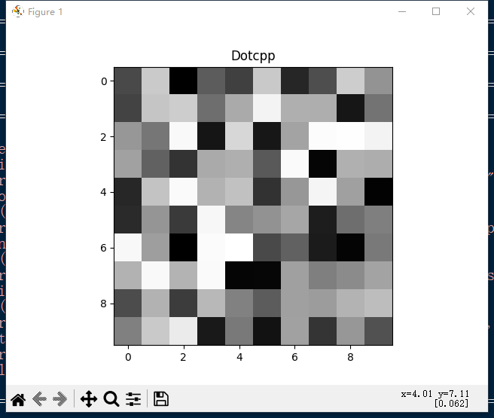This screenshot has height=418, width=494.
Task: Click the Dotcpp plot title
Action: click(253, 56)
